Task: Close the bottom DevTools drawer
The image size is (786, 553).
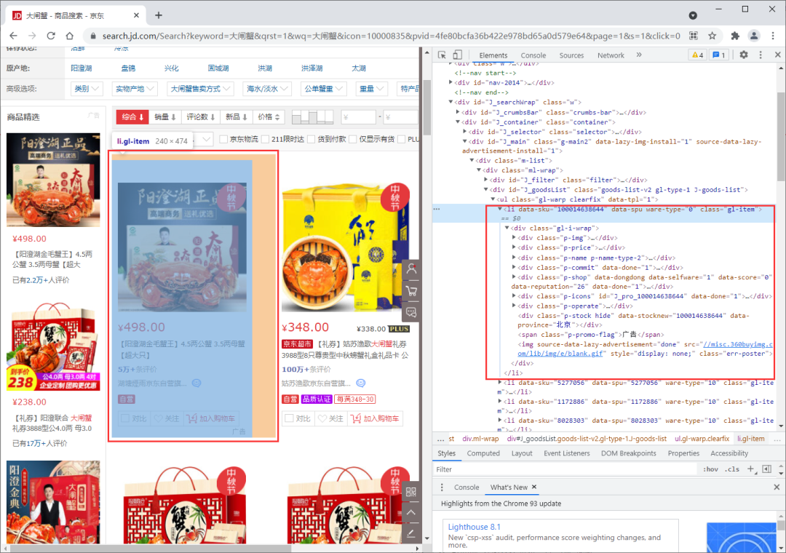Action: point(777,487)
